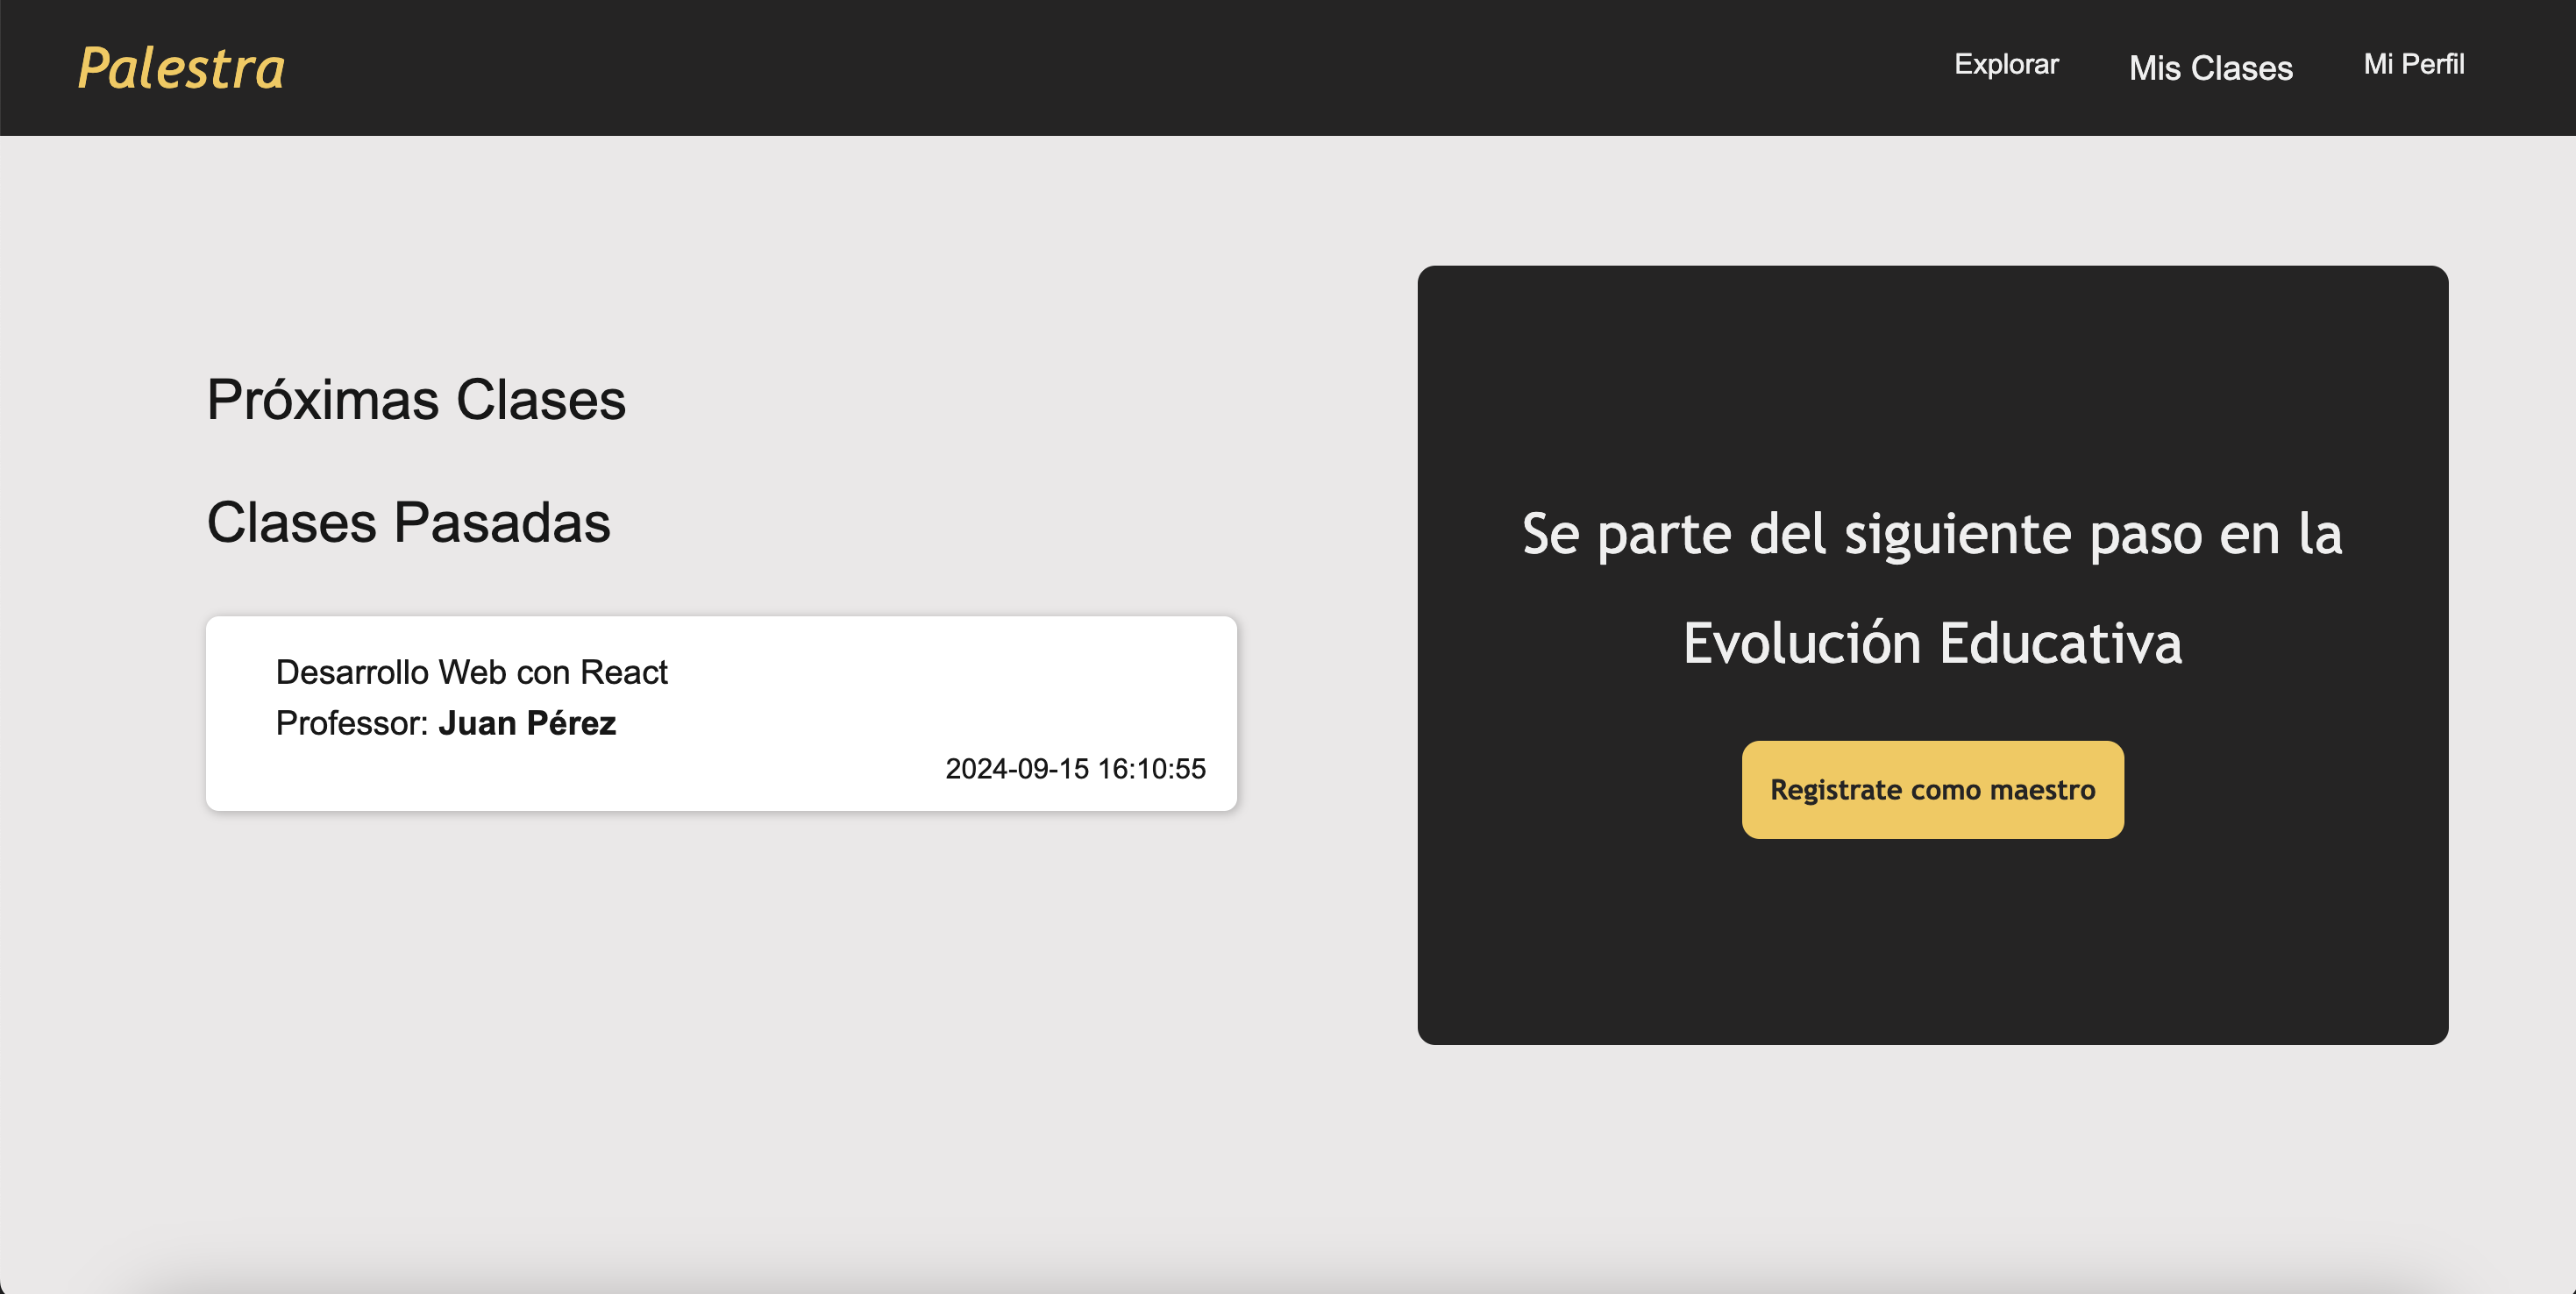The width and height of the screenshot is (2576, 1294).
Task: Open the Desarrollo Web con React class card
Action: point(721,713)
